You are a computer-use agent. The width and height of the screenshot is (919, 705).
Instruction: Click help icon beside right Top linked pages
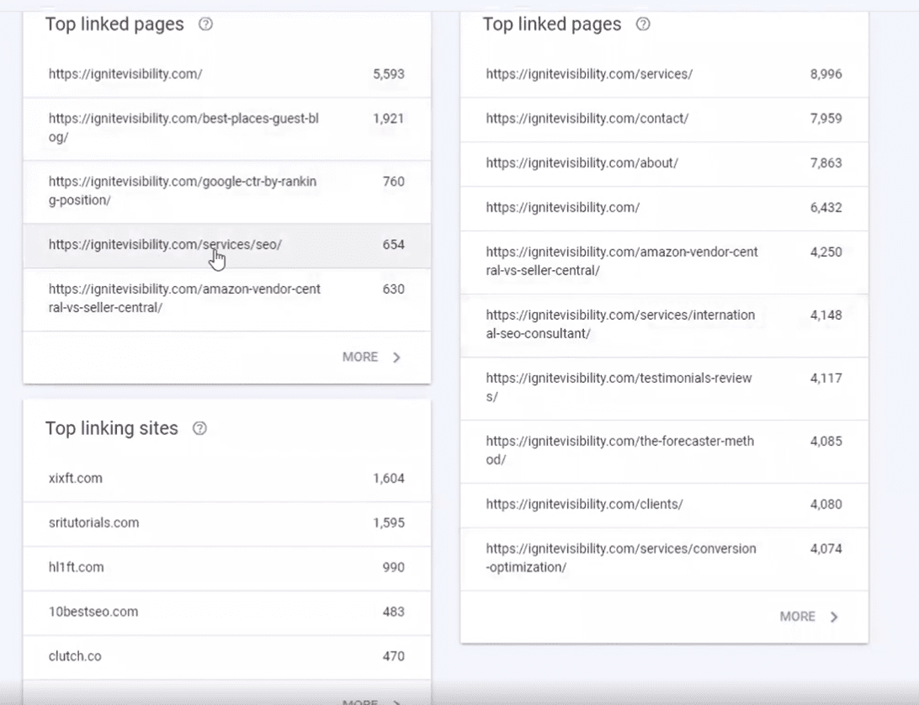coord(643,24)
